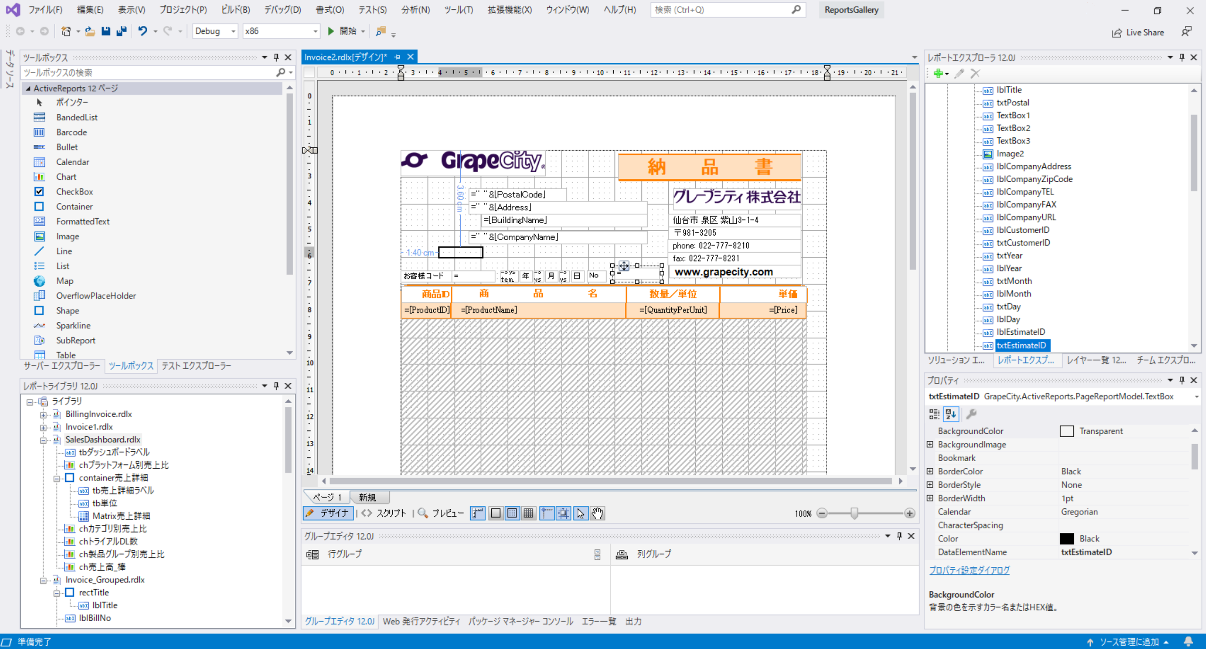Screen dimensions: 1206x649
Task: Click the Save All toolbar icon
Action: pos(122,31)
